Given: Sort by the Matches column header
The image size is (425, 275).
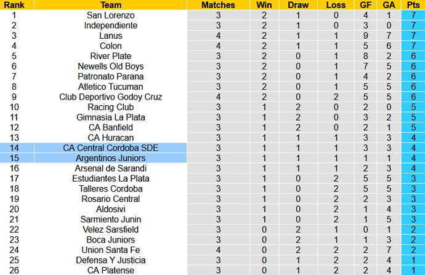Looking at the screenshot, I should (x=218, y=5).
